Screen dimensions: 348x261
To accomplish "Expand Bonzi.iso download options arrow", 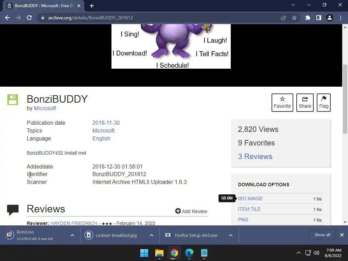I will 72,235.
